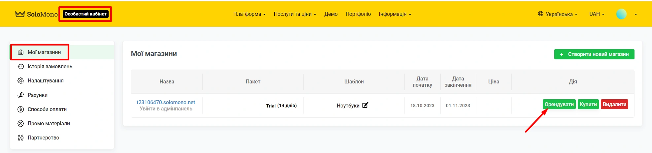
Task: Click the Рахунки hand-coin icon
Action: (x=21, y=95)
